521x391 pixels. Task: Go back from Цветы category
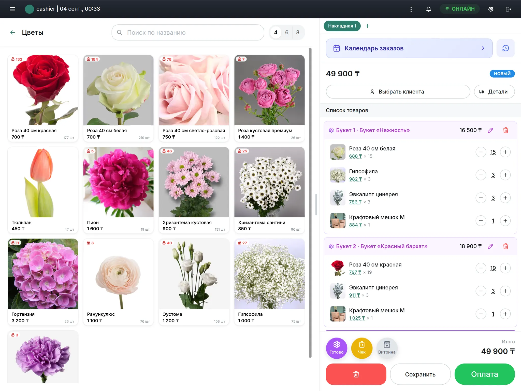click(x=13, y=32)
